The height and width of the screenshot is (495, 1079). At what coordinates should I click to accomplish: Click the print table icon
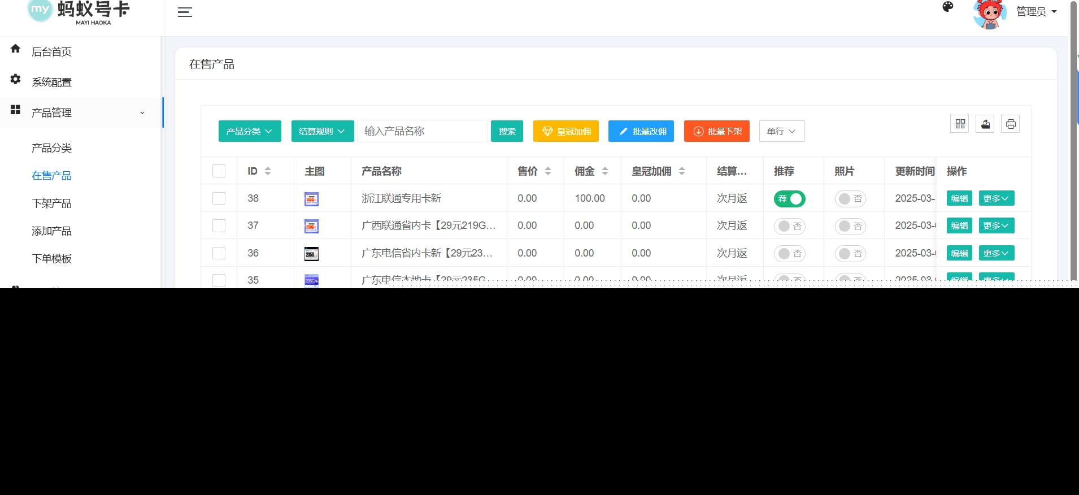[x=1011, y=124]
